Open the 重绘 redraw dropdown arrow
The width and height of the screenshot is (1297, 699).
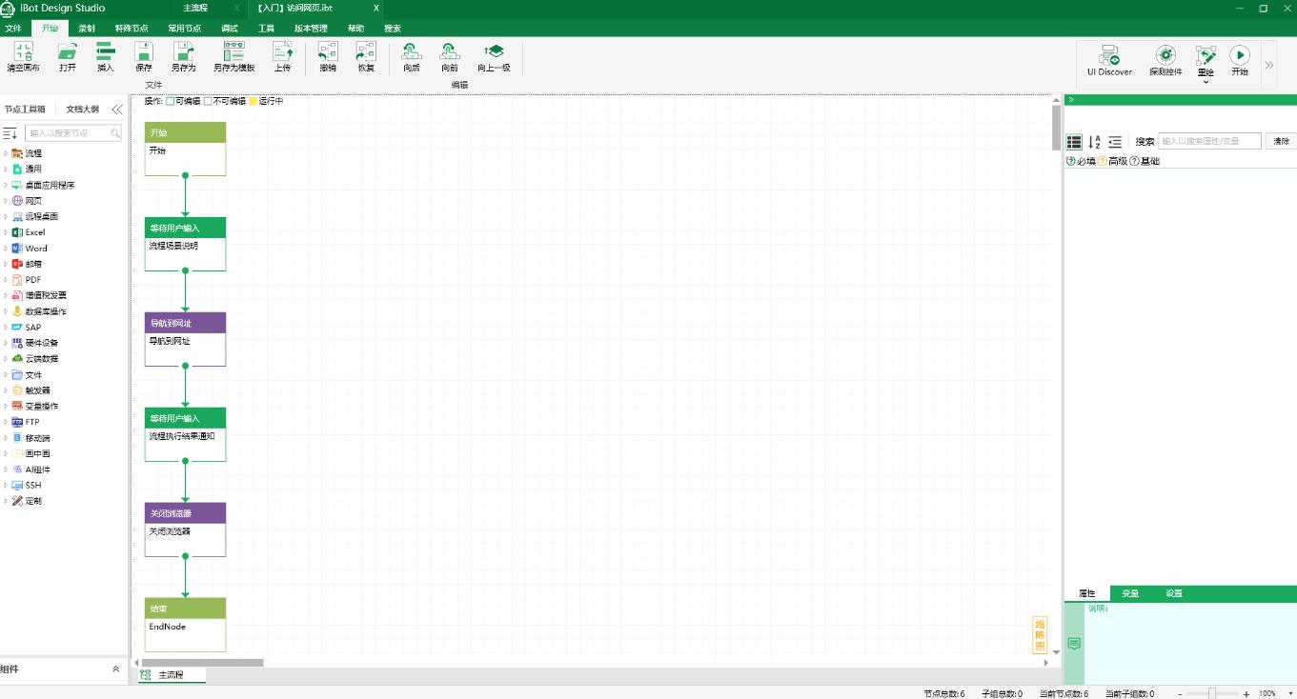coord(1206,82)
